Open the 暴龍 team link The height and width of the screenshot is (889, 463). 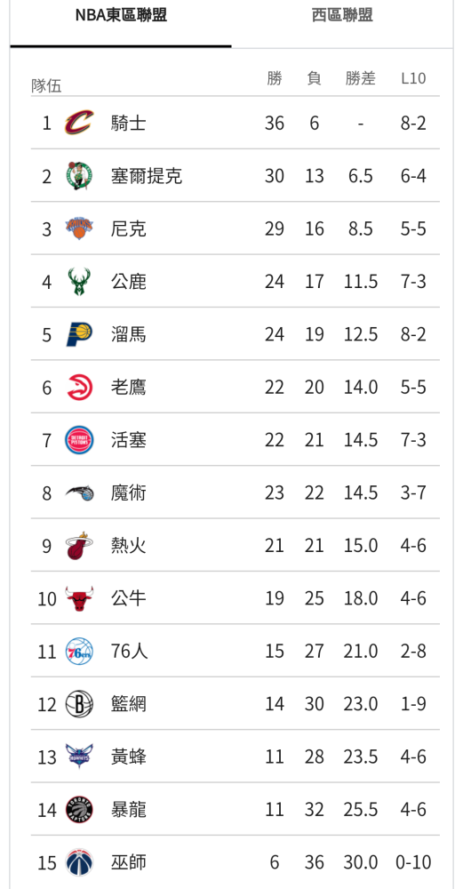129,810
